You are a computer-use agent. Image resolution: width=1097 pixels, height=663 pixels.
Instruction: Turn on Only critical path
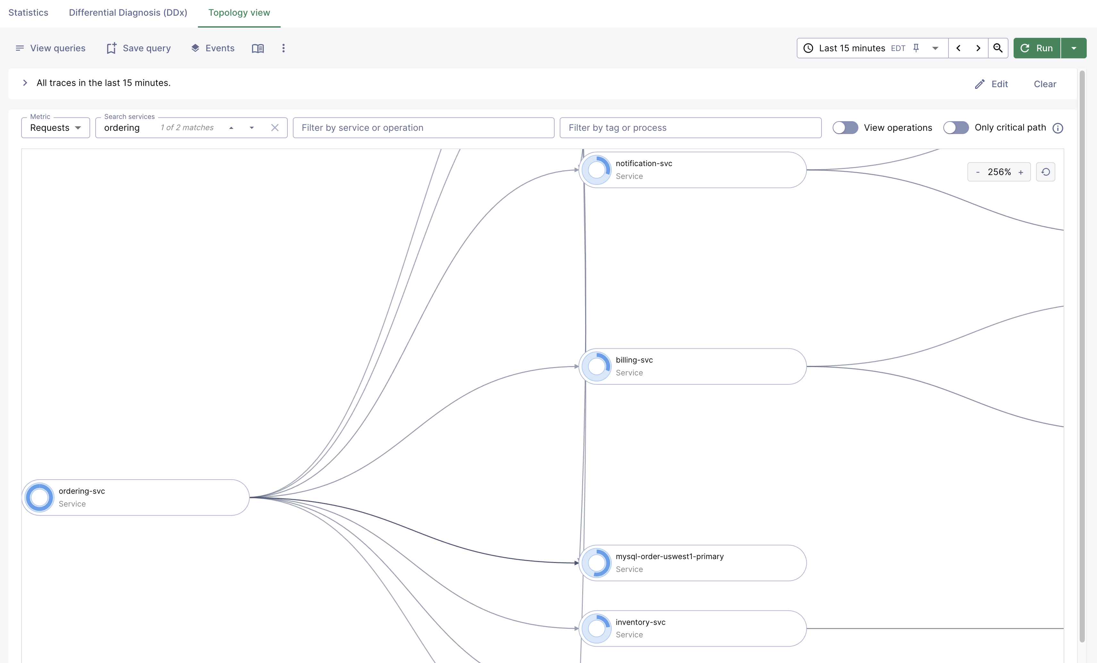(956, 128)
